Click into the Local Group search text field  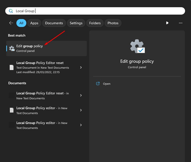pos(95,11)
